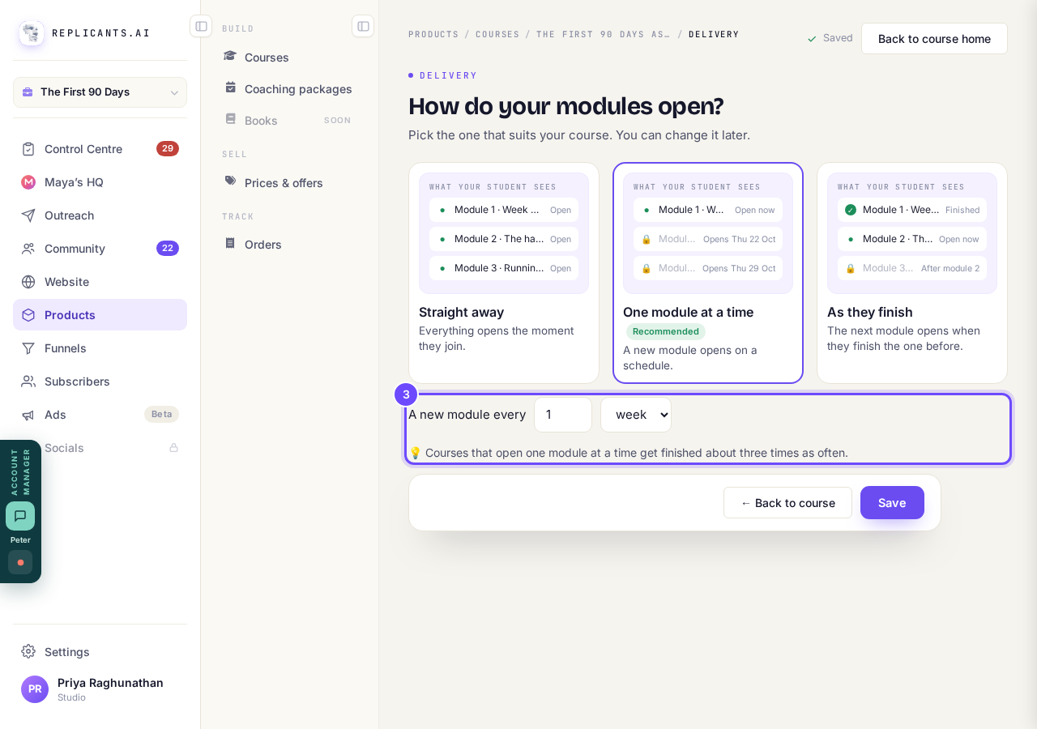Select the Straight away delivery option
Image resolution: width=1037 pixels, height=729 pixels.
click(x=504, y=273)
